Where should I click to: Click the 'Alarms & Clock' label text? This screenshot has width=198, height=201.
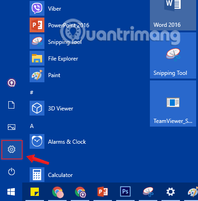tap(67, 142)
